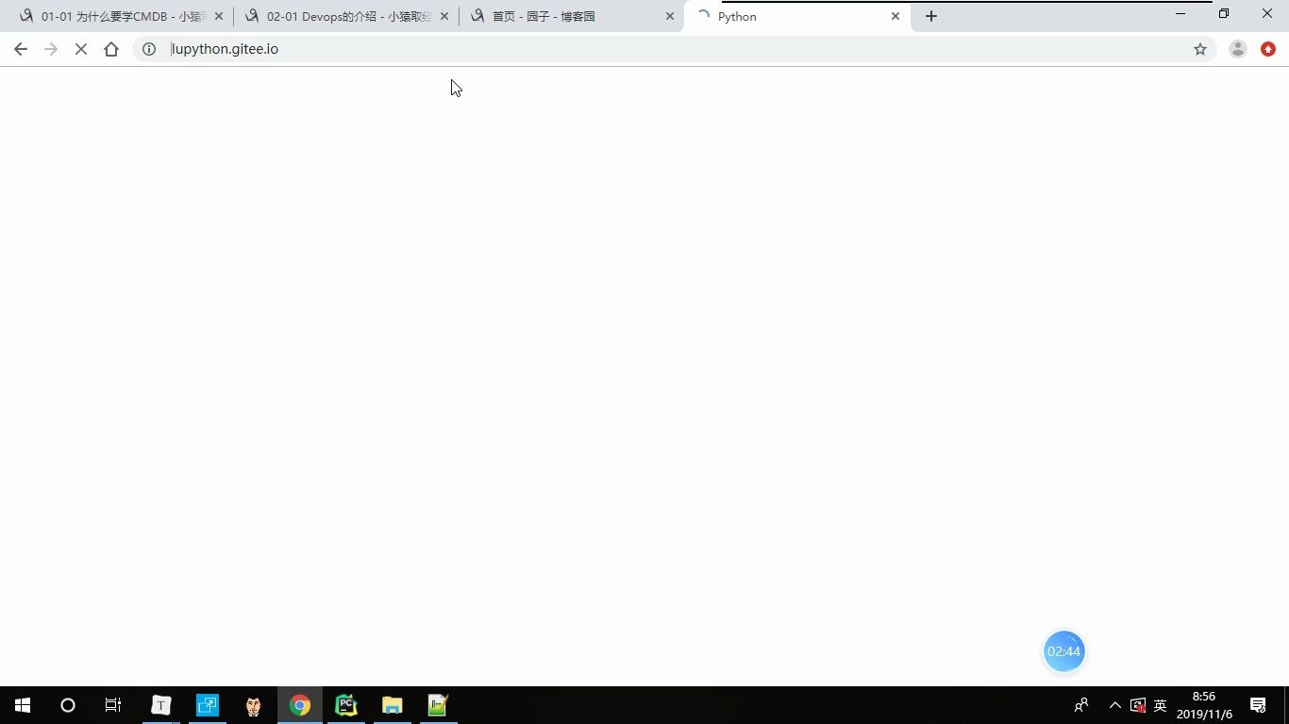Open File Explorer from the taskbar
The image size is (1289, 724).
[392, 705]
